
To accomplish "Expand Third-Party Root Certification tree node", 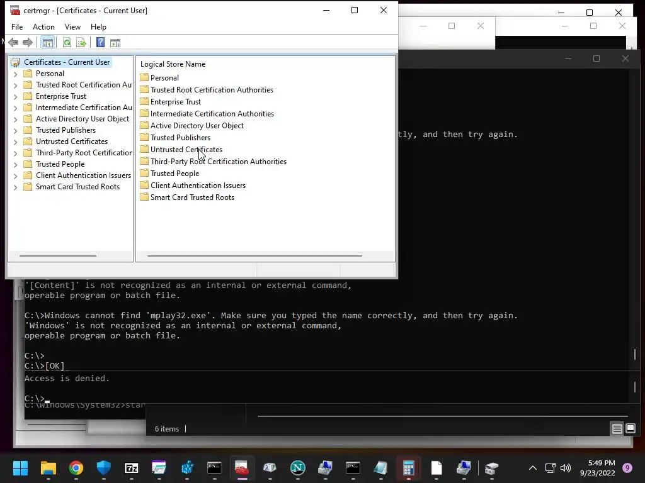I will (15, 153).
